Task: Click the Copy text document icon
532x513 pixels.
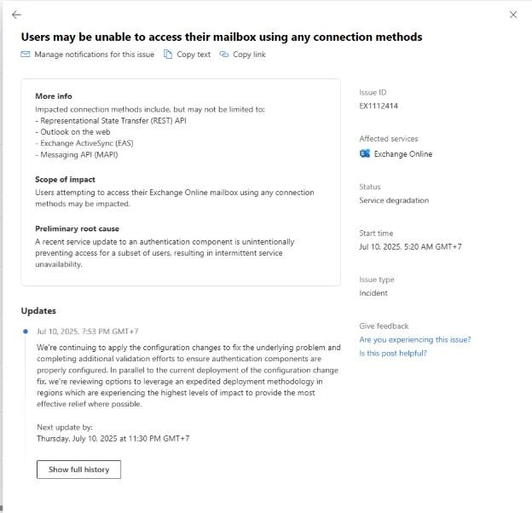Action: pos(168,55)
